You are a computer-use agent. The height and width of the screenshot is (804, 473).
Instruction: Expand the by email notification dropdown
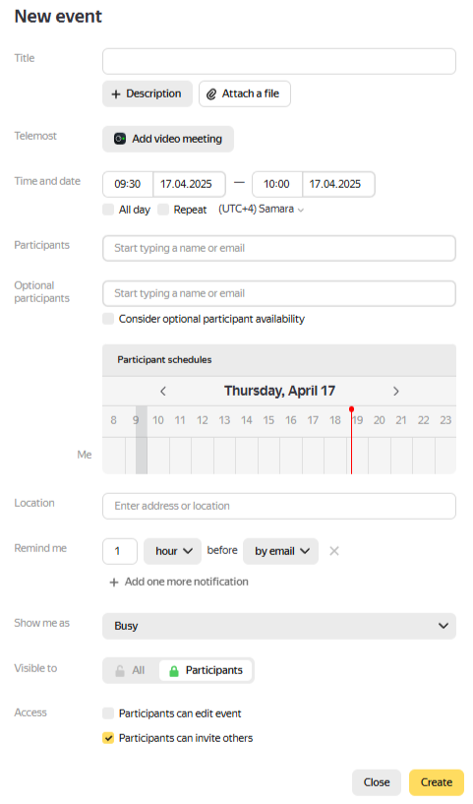click(x=281, y=551)
